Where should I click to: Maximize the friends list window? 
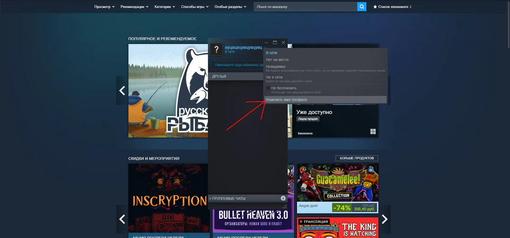pos(275,42)
